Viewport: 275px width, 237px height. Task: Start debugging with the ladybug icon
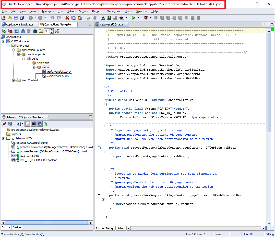[x=146, y=18]
